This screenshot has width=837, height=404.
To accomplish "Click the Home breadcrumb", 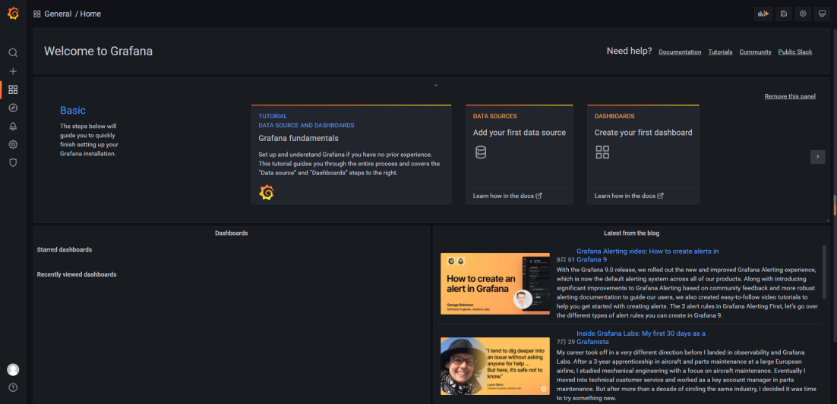I will pos(90,14).
